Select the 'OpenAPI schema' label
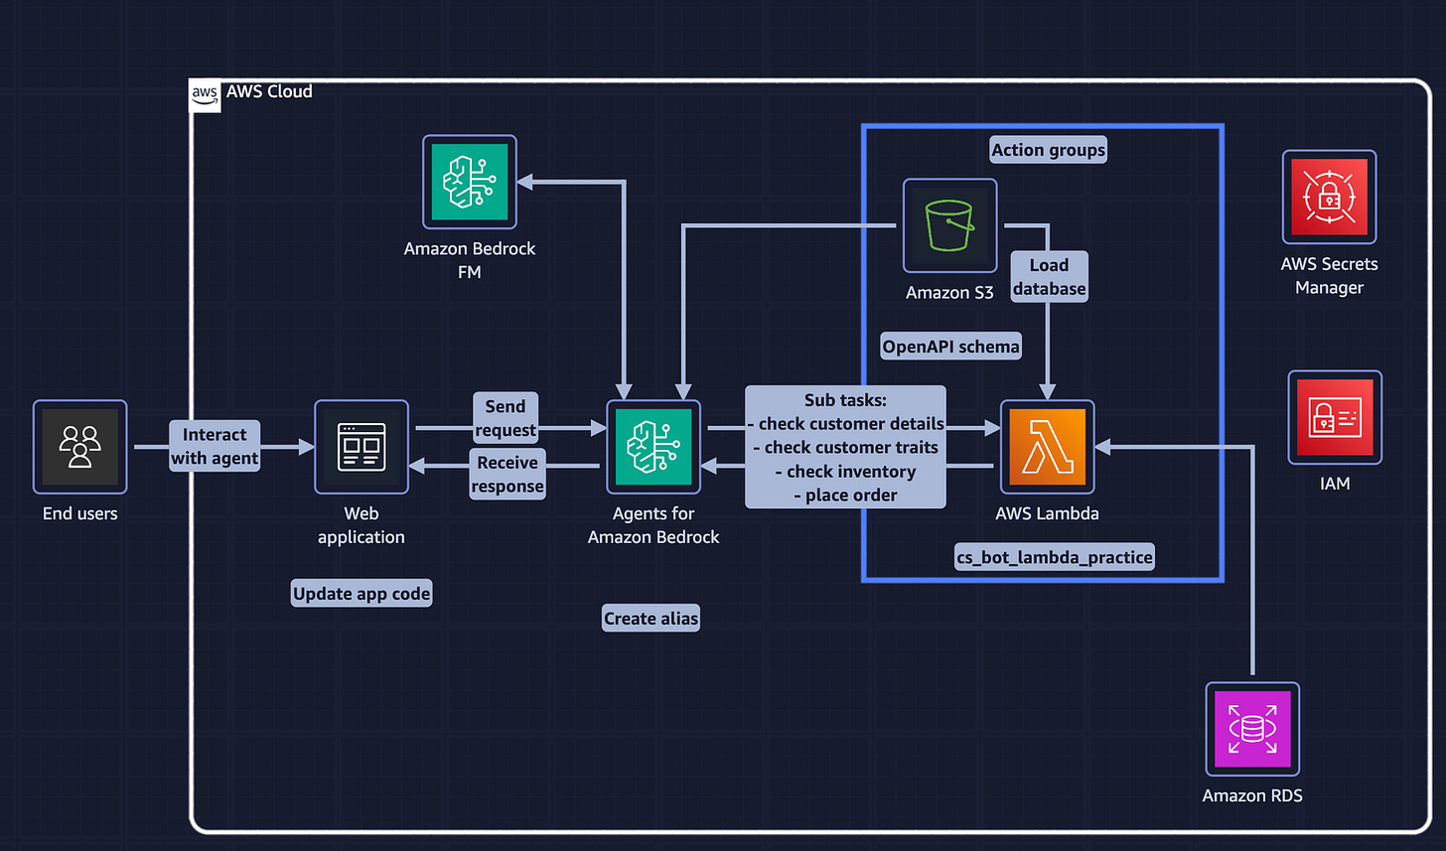This screenshot has width=1446, height=851. point(951,347)
